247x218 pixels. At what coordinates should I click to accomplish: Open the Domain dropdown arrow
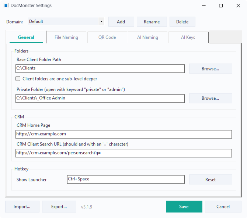101,21
